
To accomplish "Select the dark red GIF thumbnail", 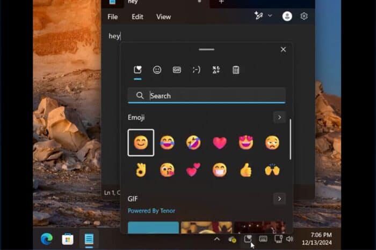I will (x=259, y=228).
